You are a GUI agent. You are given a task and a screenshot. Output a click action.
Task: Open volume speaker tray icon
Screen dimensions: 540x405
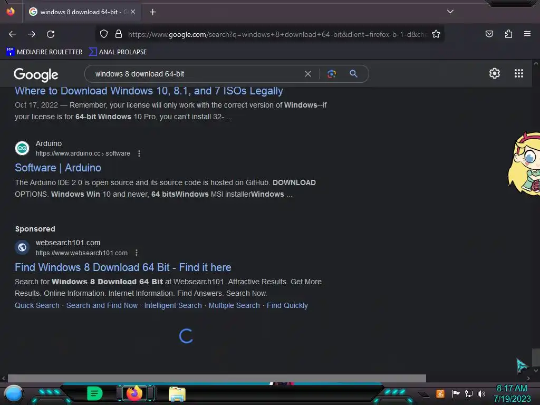coord(481,393)
